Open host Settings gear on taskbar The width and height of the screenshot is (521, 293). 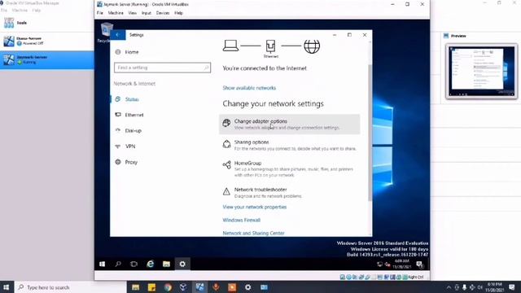(247, 287)
